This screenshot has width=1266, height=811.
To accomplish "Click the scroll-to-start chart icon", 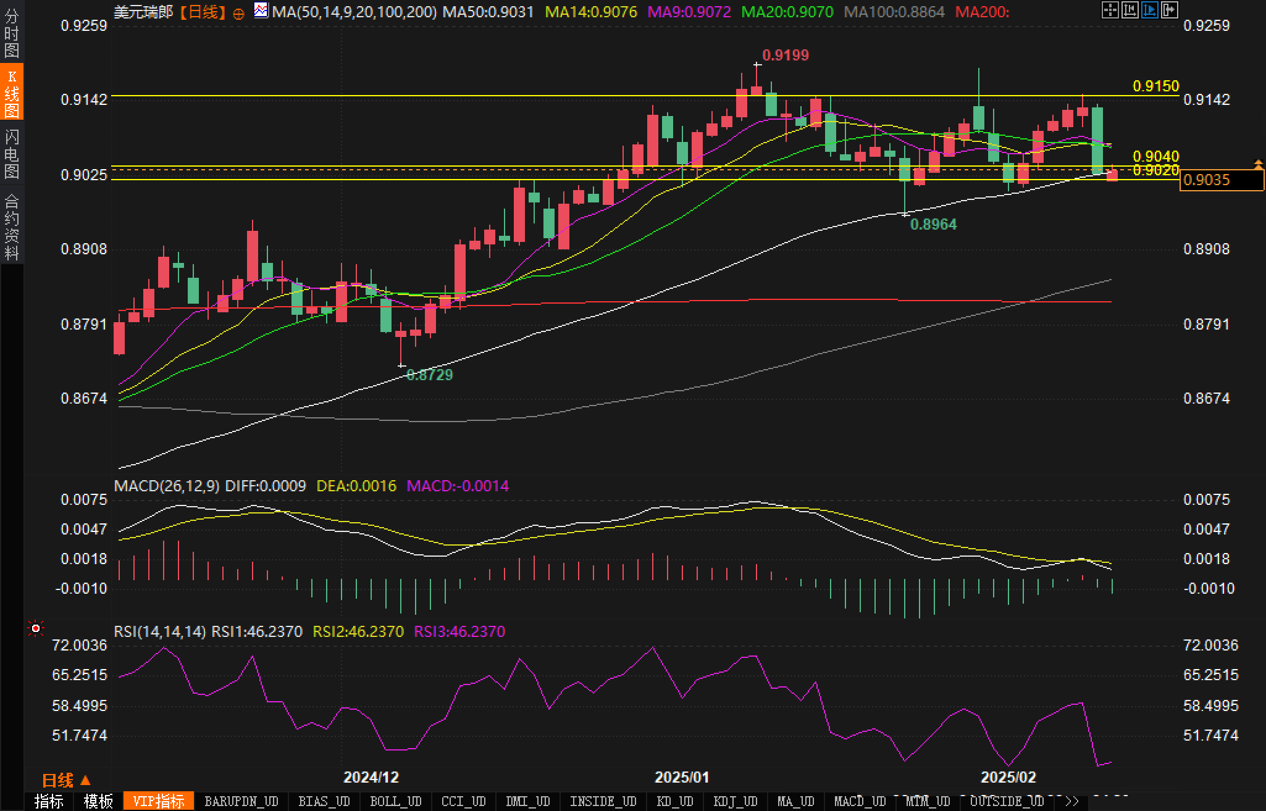I will [1130, 10].
